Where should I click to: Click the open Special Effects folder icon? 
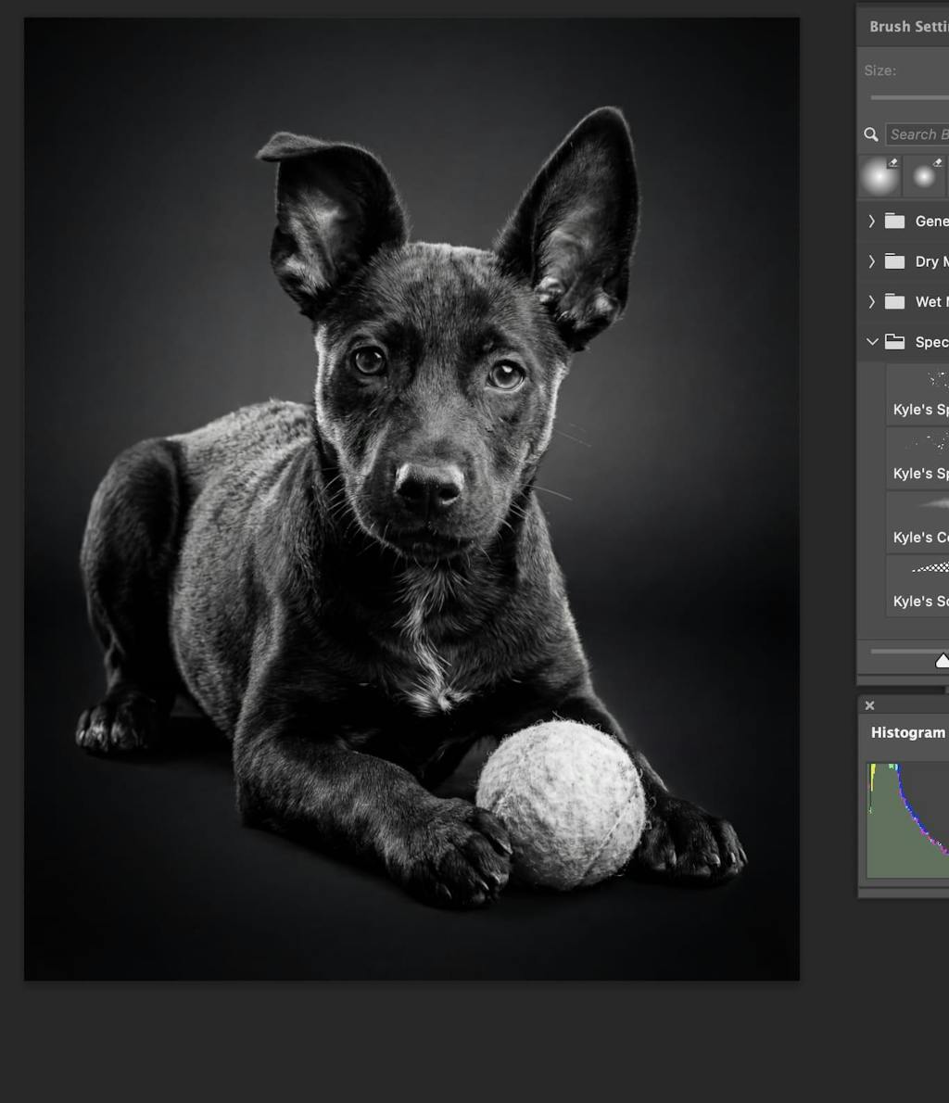[x=894, y=342]
